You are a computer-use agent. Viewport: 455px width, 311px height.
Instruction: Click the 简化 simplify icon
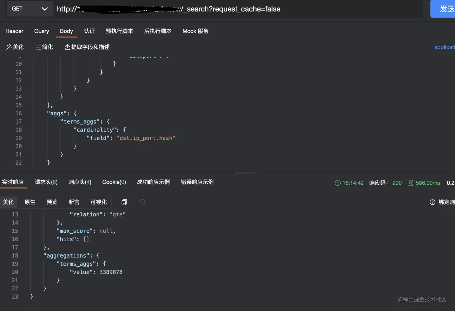tap(38, 47)
